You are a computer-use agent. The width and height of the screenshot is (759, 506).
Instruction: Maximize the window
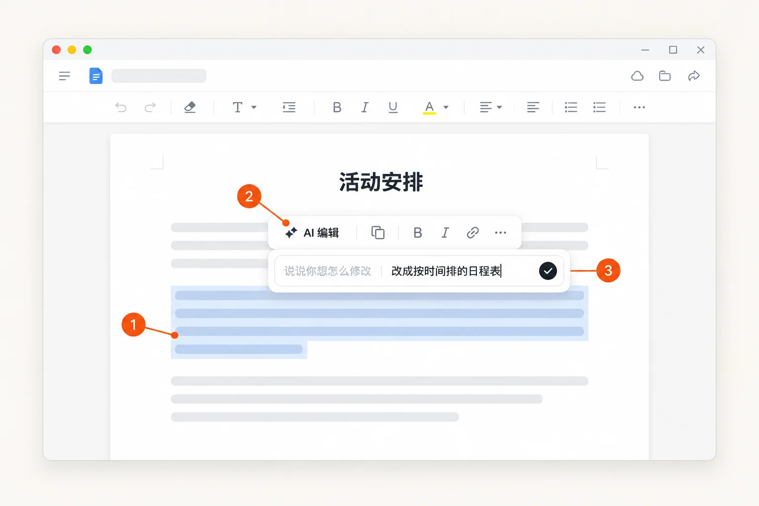tap(673, 50)
